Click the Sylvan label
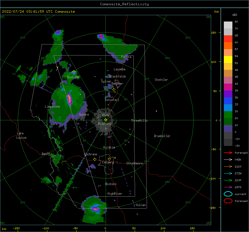Image resolution: width=249 pixels, height=232 pixels. (106, 81)
